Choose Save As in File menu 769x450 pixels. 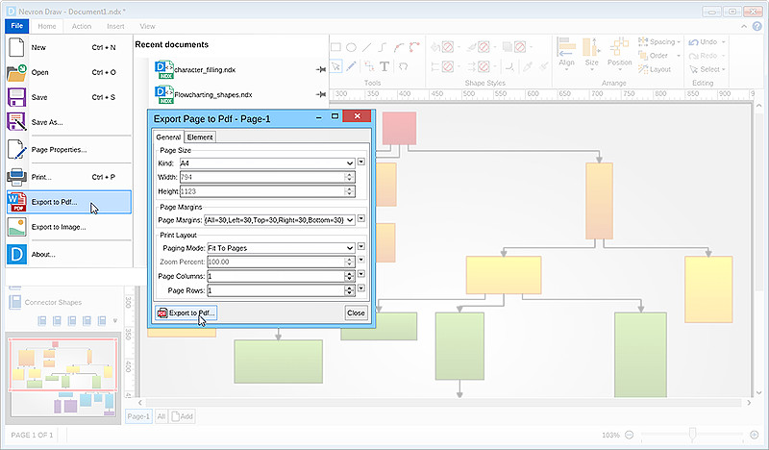coord(69,122)
